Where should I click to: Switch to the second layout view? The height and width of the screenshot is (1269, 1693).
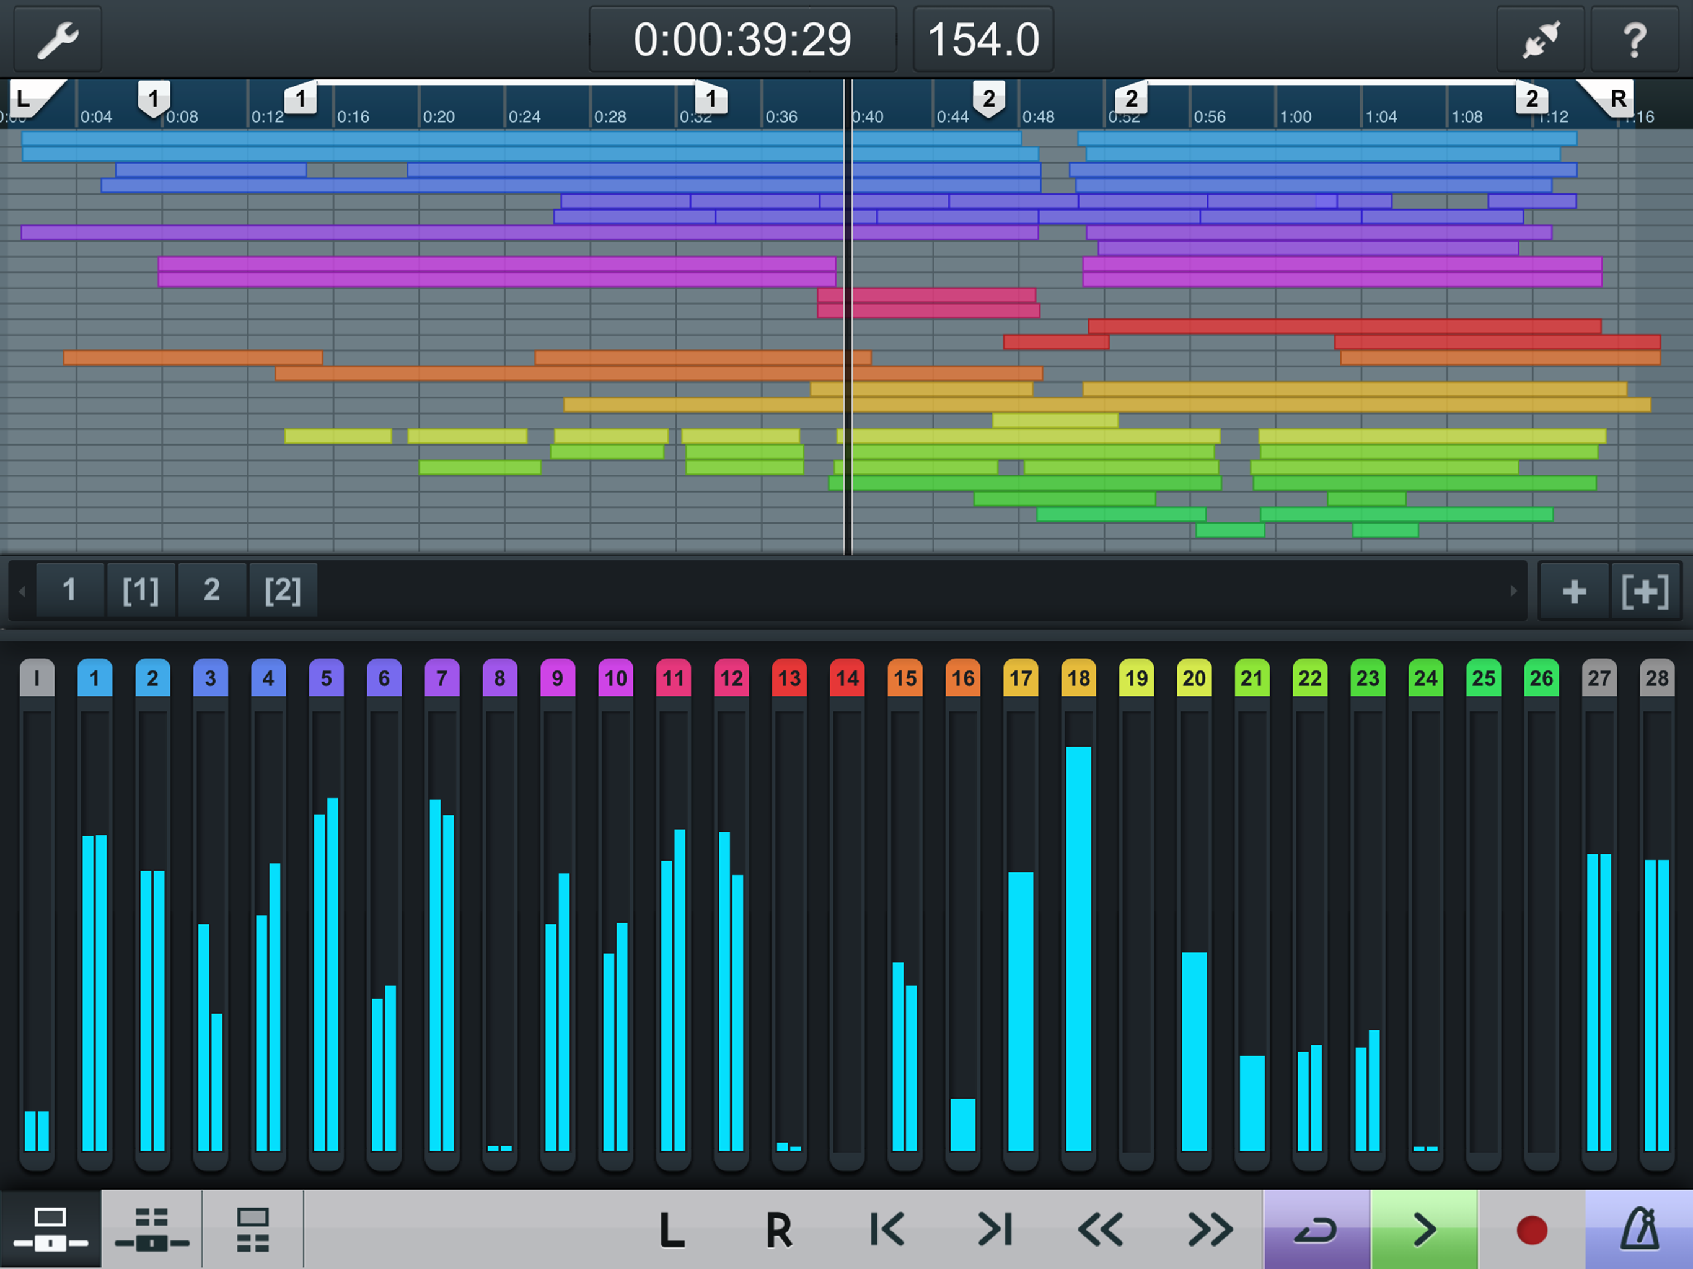152,1230
